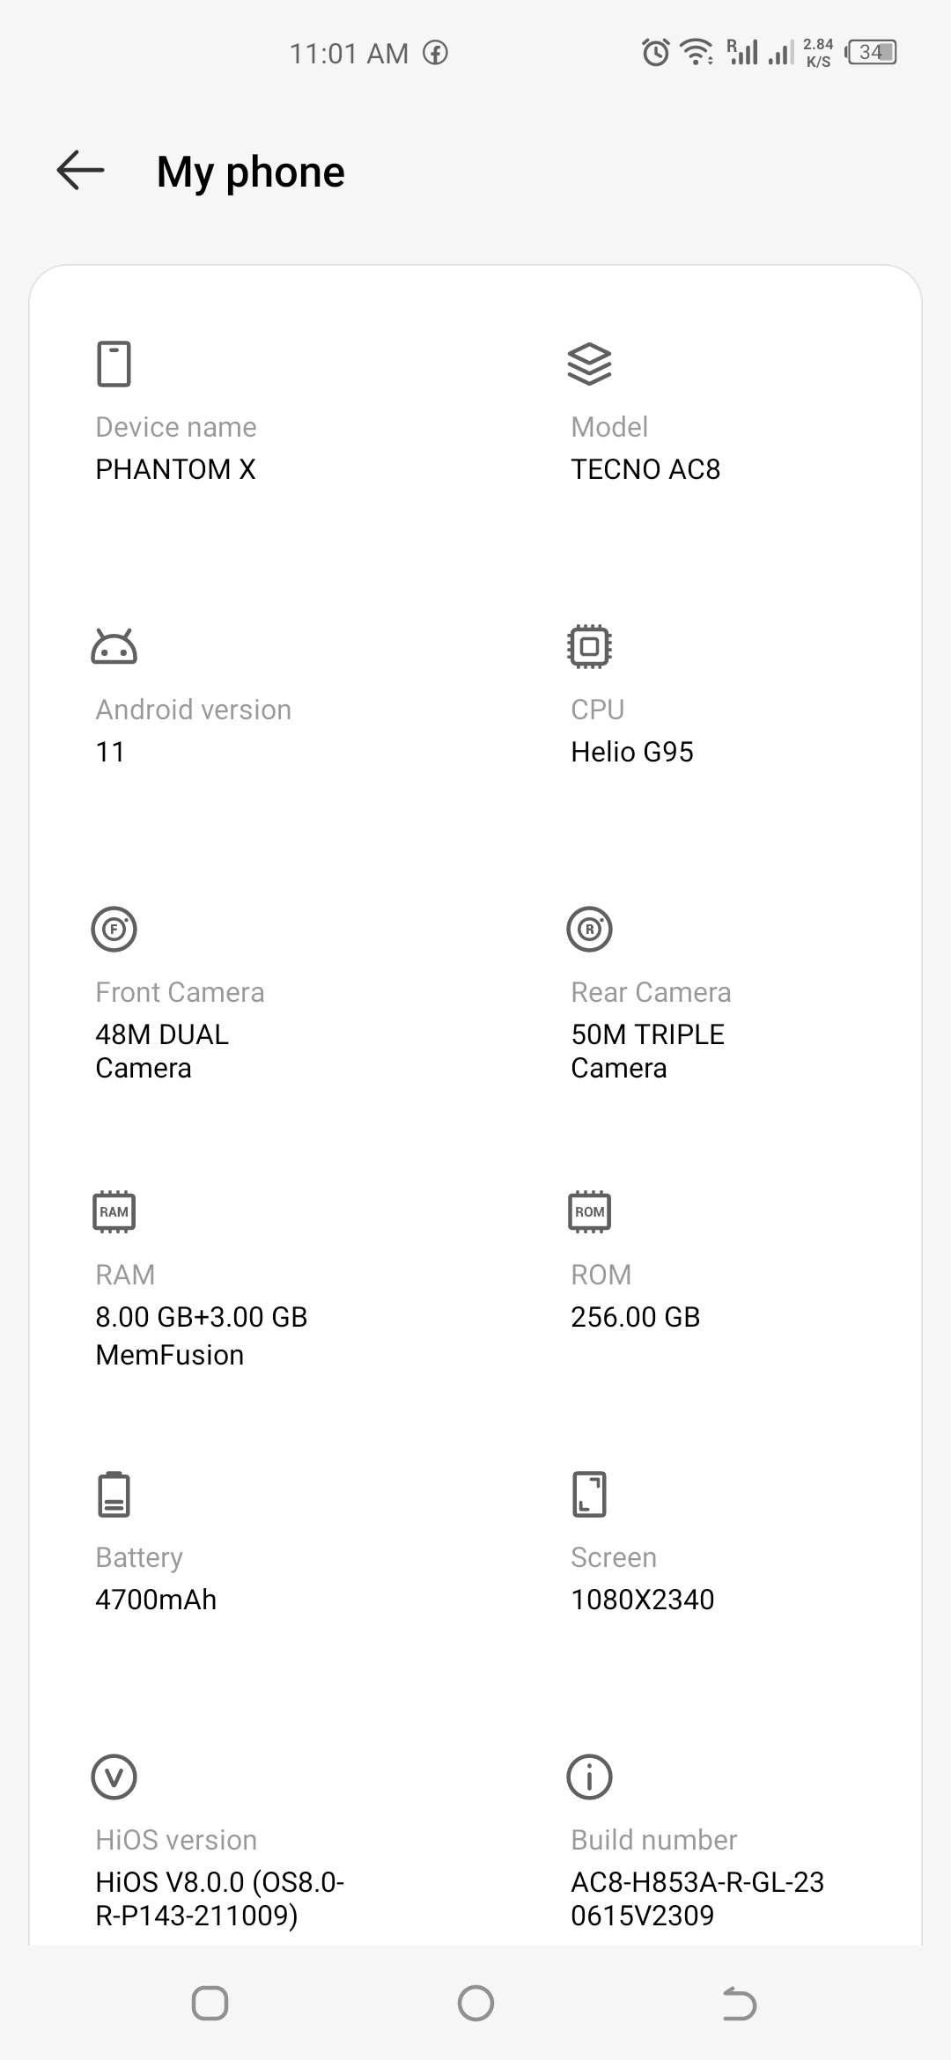Tap the Screen resolution icon
The width and height of the screenshot is (951, 2060).
589,1494
